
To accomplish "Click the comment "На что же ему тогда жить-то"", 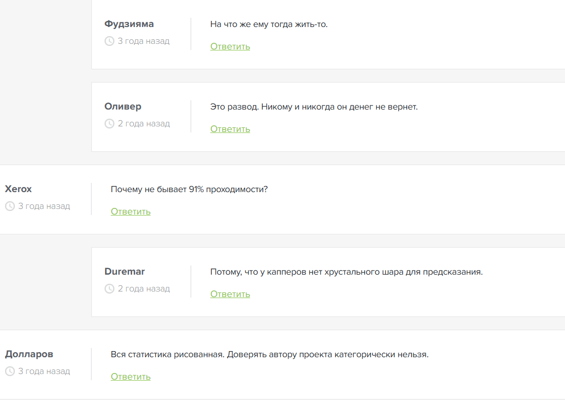I will [x=269, y=24].
